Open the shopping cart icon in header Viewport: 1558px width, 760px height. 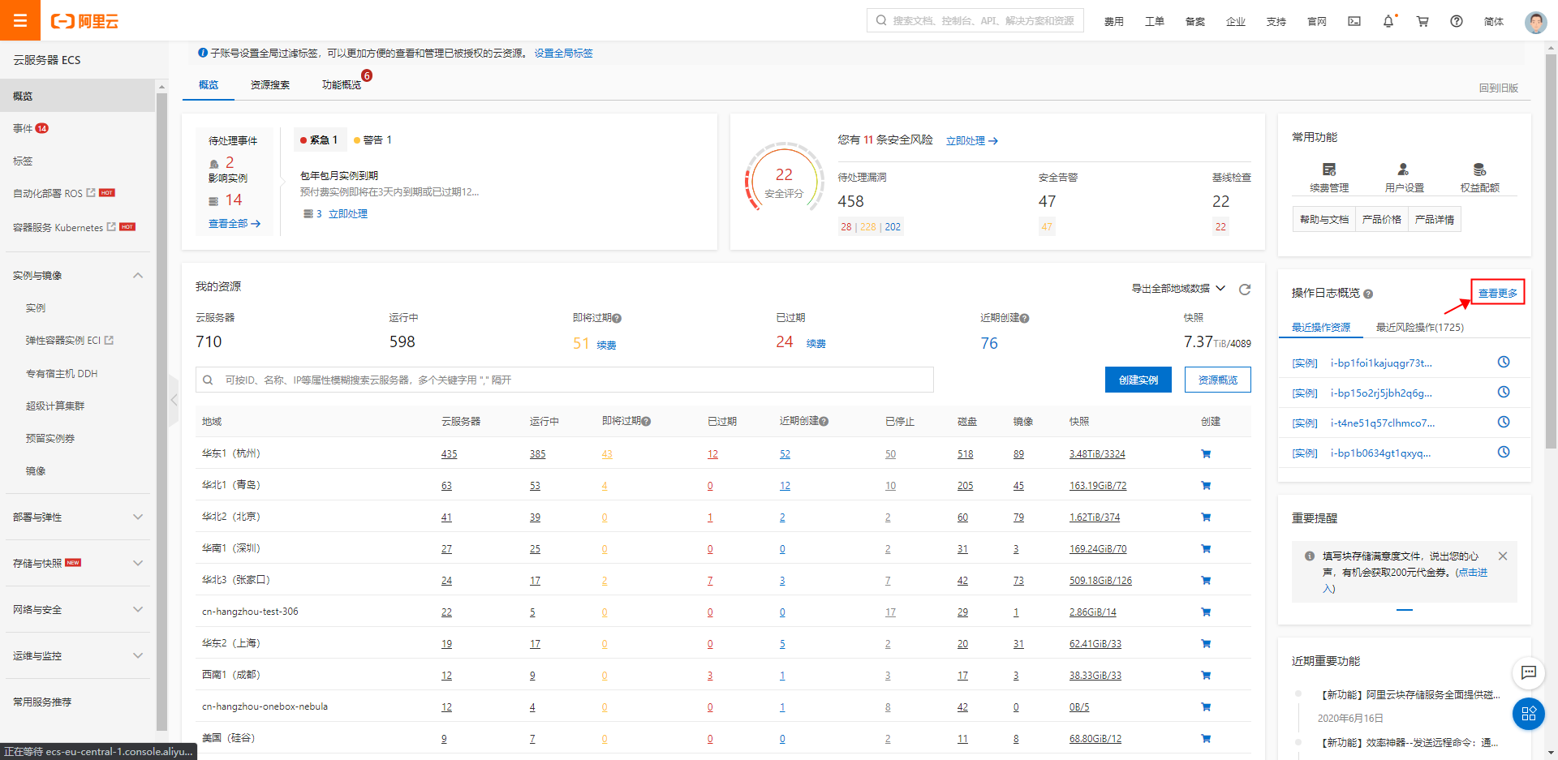coord(1422,21)
